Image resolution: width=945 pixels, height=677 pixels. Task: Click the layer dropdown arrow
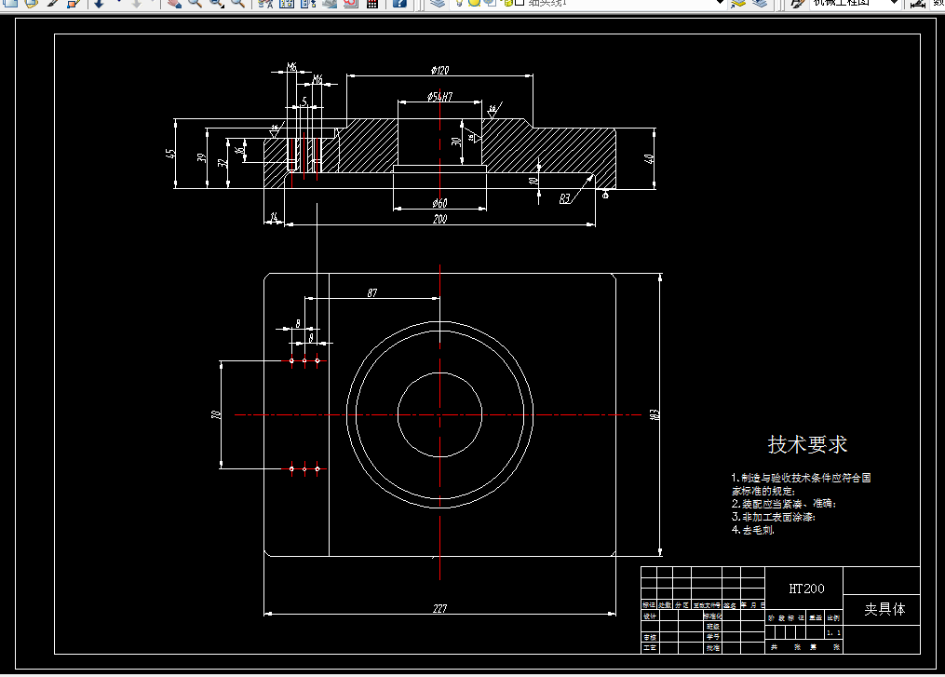tap(719, 3)
